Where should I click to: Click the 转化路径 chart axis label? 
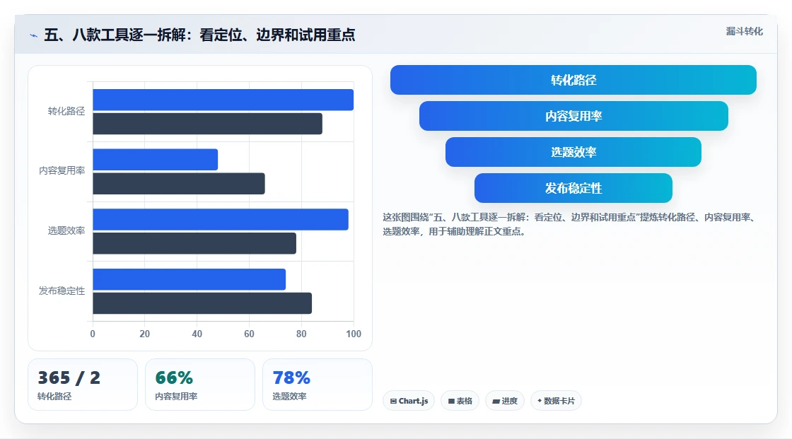coord(66,111)
